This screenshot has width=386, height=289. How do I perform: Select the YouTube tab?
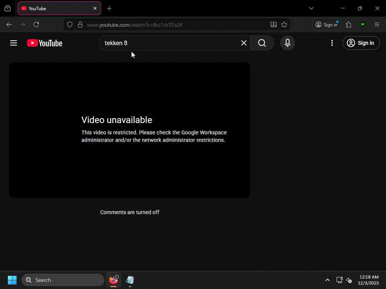click(x=59, y=8)
